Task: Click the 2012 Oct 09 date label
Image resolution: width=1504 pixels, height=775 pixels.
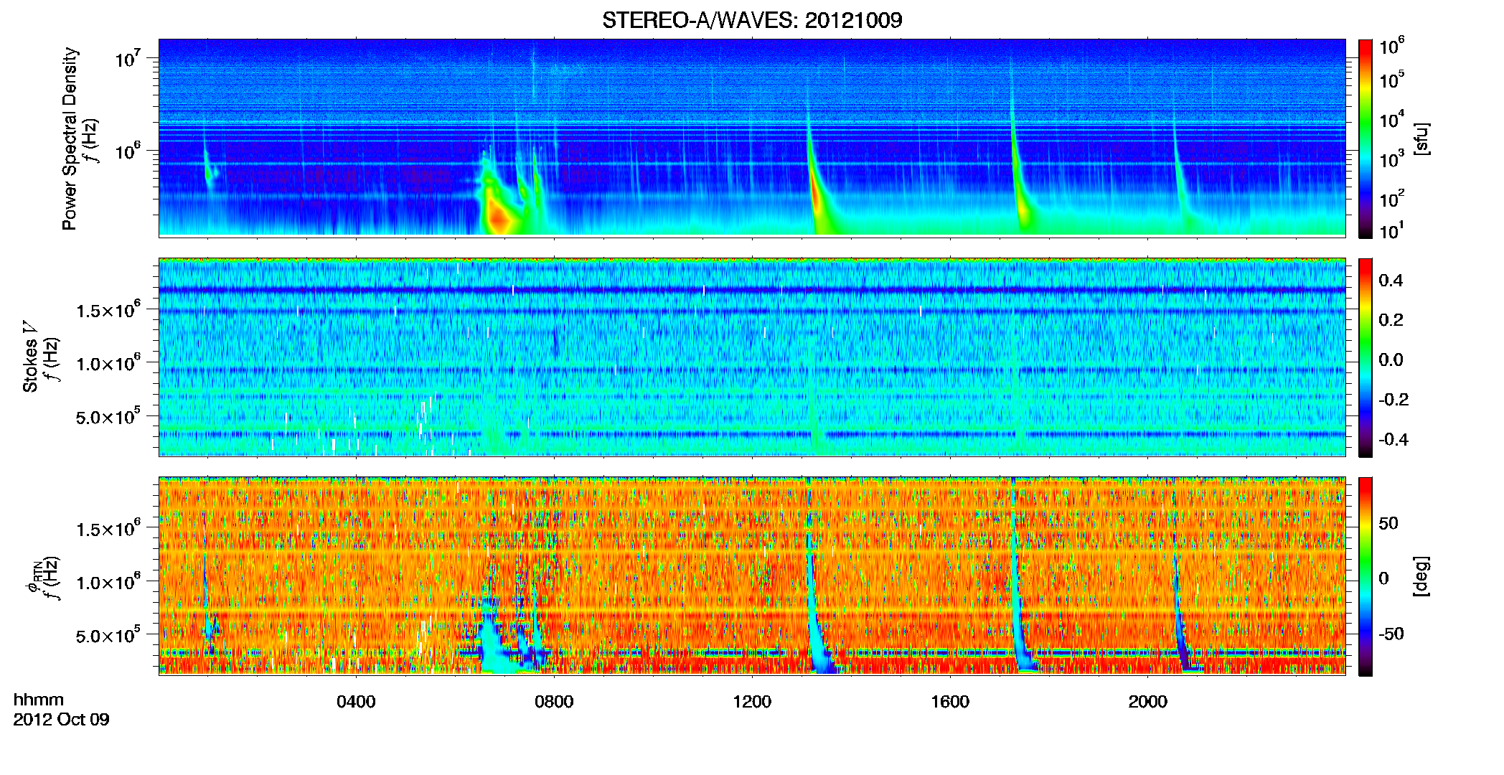Action: point(62,720)
